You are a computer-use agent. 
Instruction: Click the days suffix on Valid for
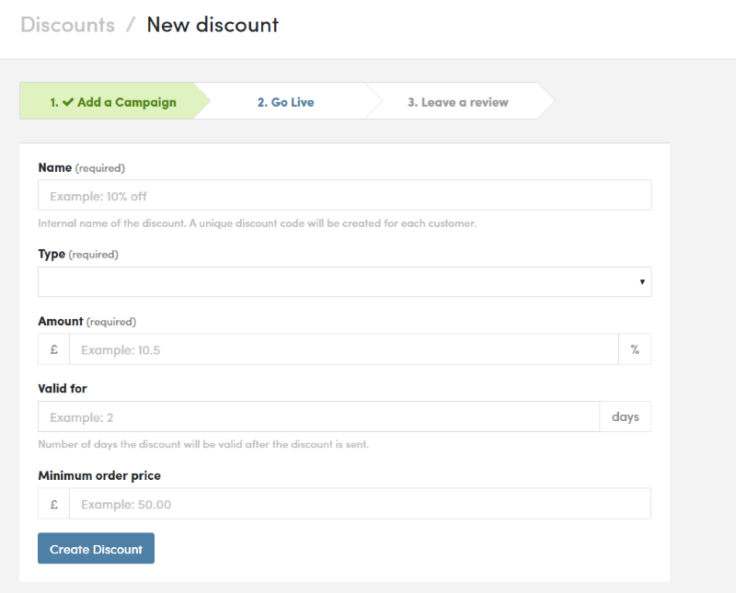click(625, 416)
